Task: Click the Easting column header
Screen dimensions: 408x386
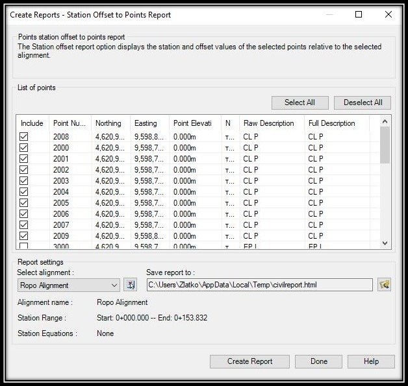Action: point(149,123)
